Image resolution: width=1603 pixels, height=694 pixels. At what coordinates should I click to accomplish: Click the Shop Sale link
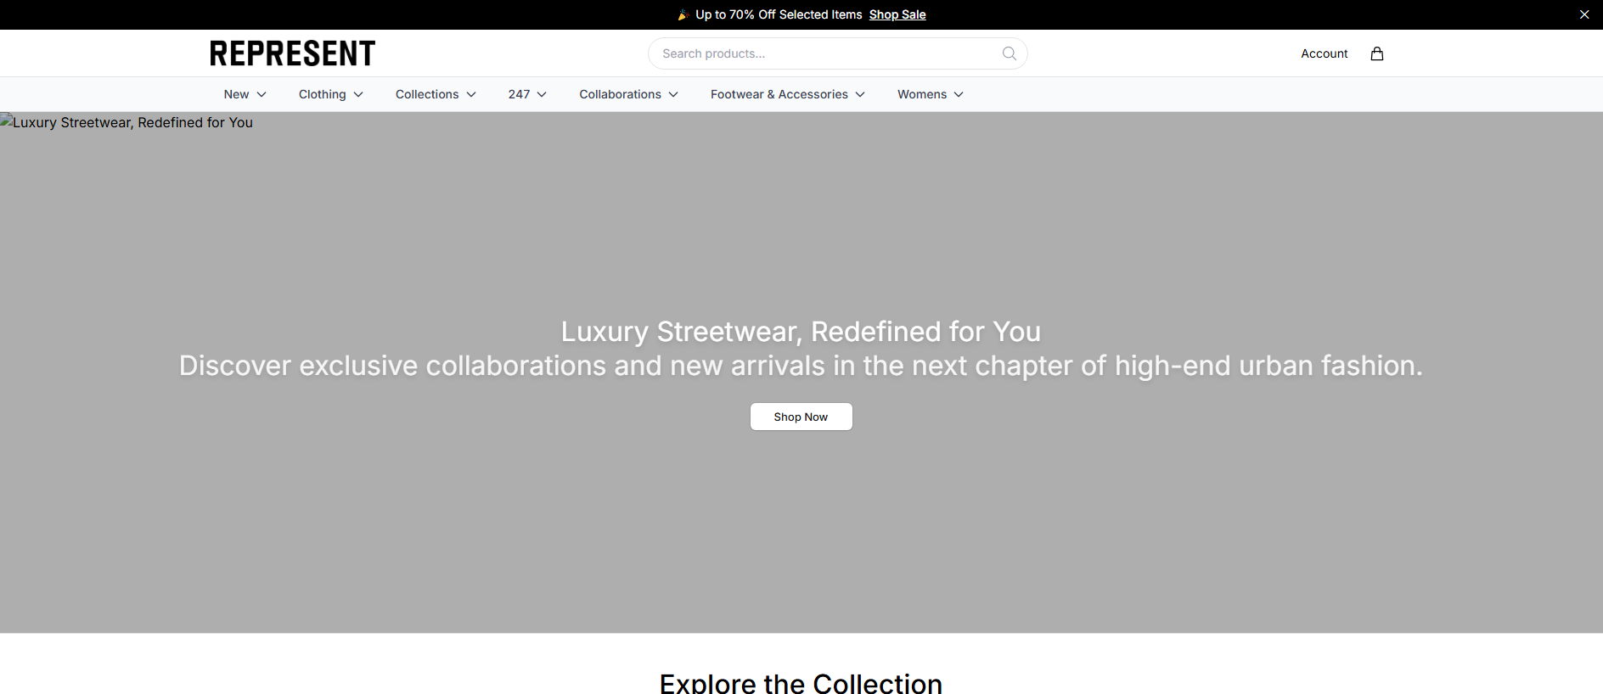click(x=897, y=14)
